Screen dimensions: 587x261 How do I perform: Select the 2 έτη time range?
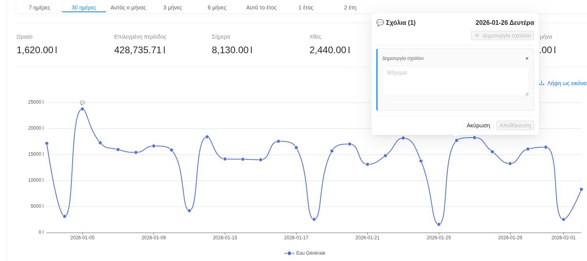point(350,7)
